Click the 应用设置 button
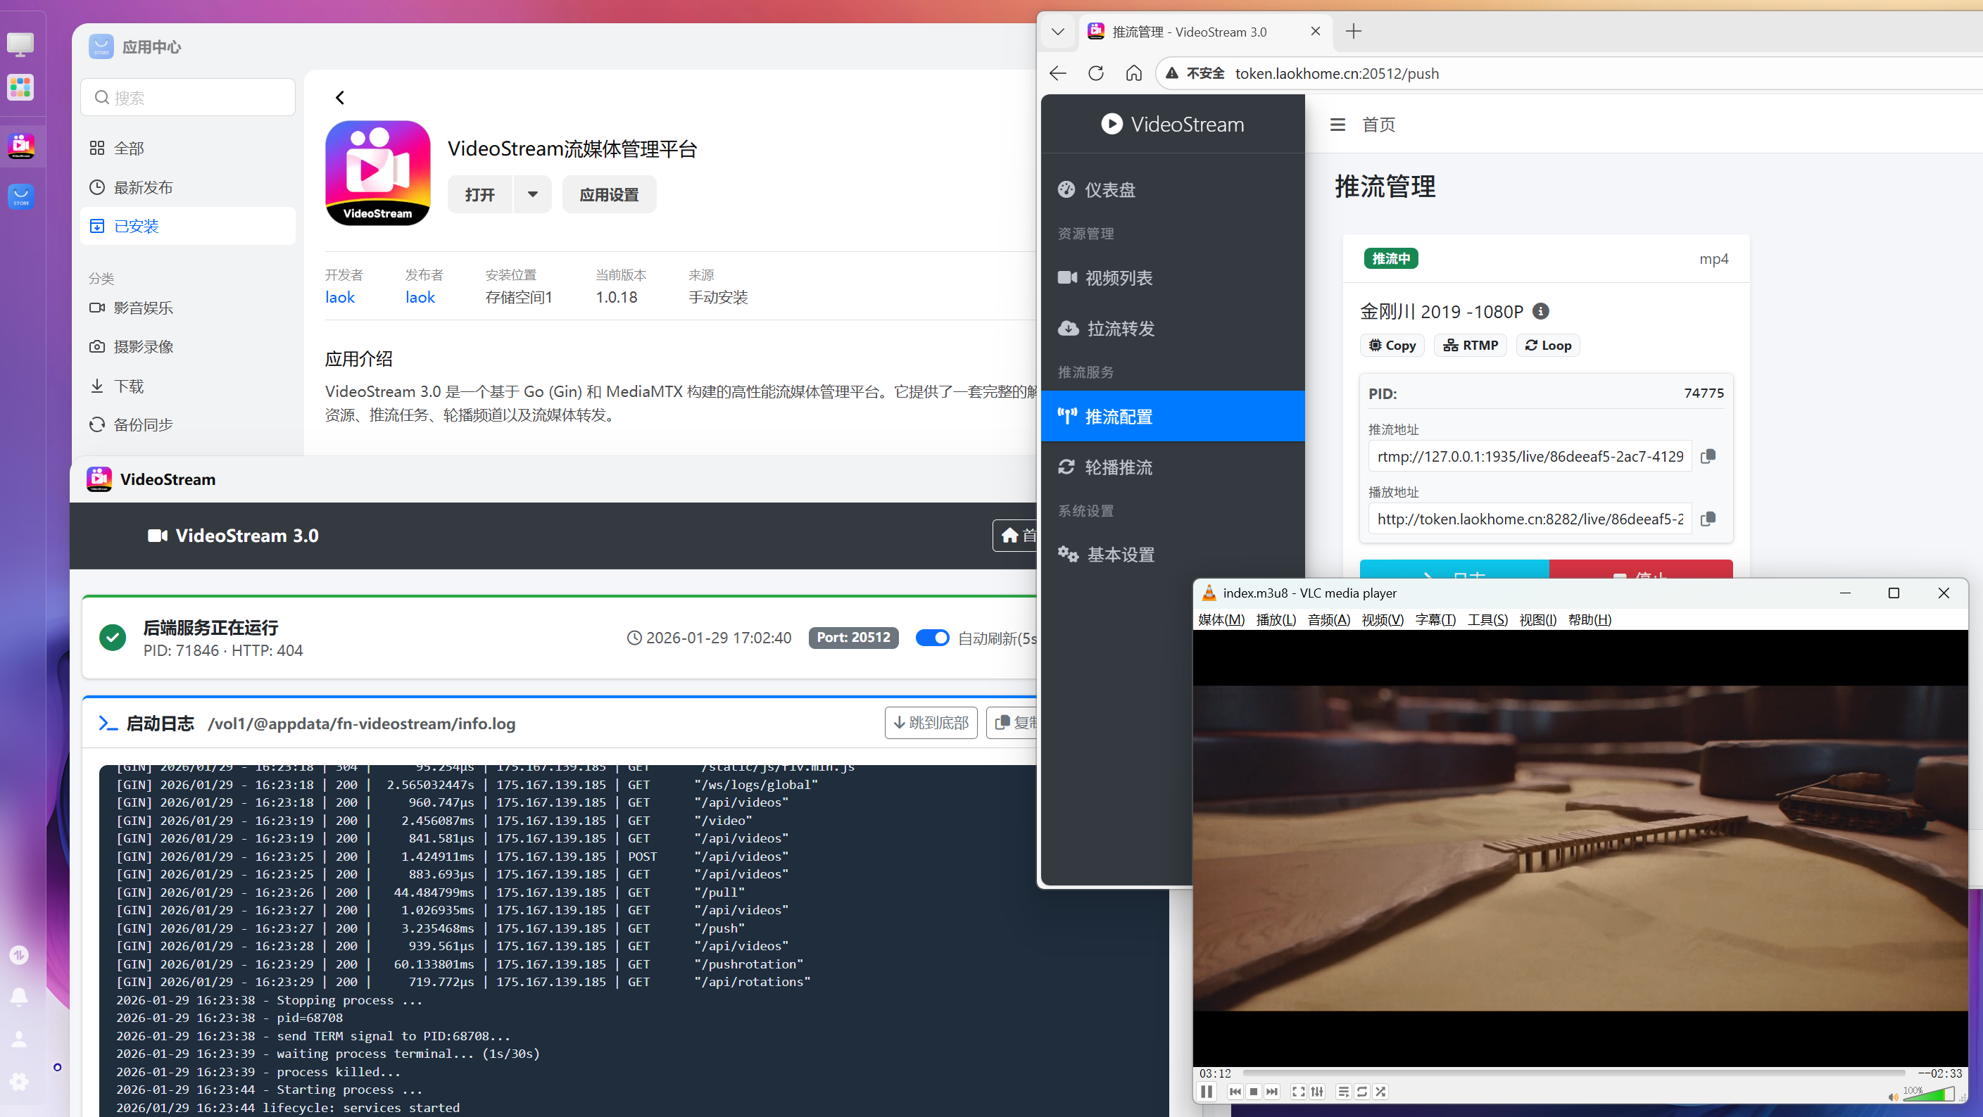 608,194
